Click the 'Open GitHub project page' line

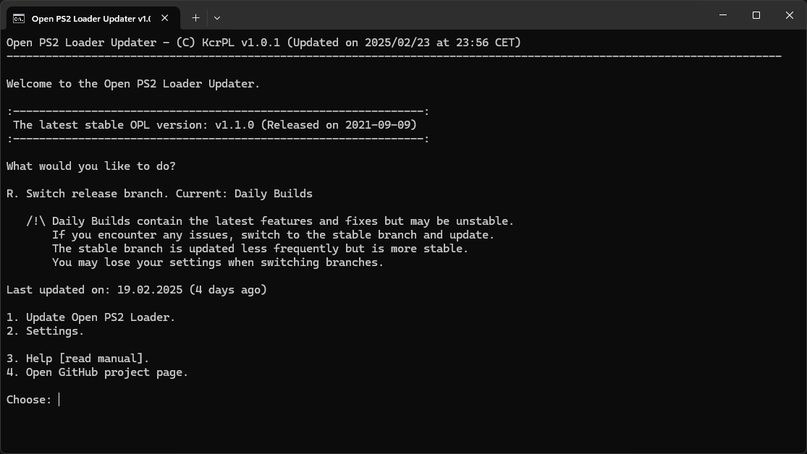(x=97, y=372)
